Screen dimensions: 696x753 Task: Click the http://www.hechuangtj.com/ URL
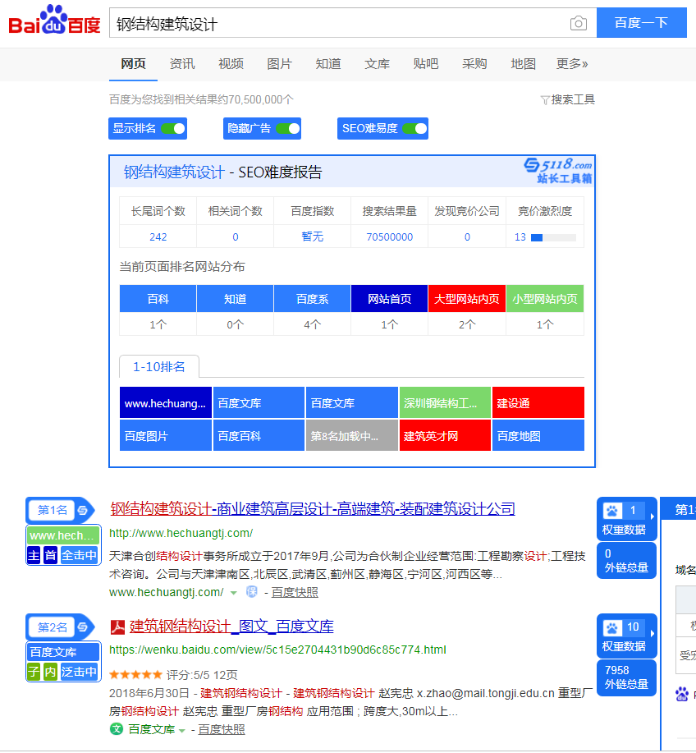pyautogui.click(x=181, y=533)
